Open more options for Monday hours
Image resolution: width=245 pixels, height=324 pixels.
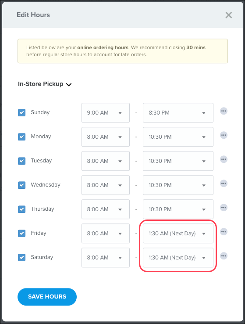click(x=224, y=135)
